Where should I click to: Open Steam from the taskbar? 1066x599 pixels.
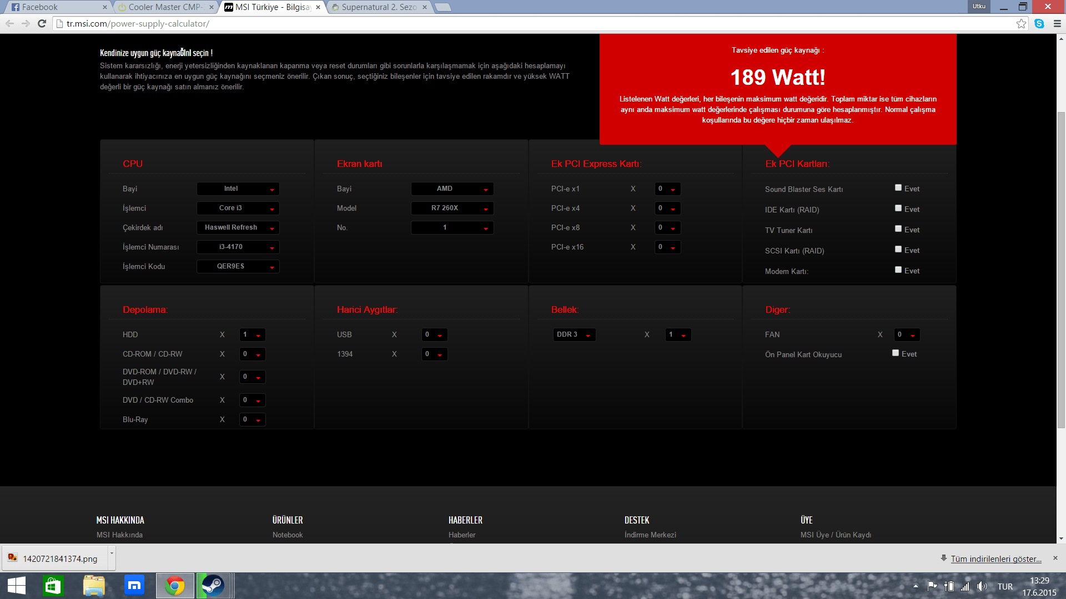tap(212, 586)
